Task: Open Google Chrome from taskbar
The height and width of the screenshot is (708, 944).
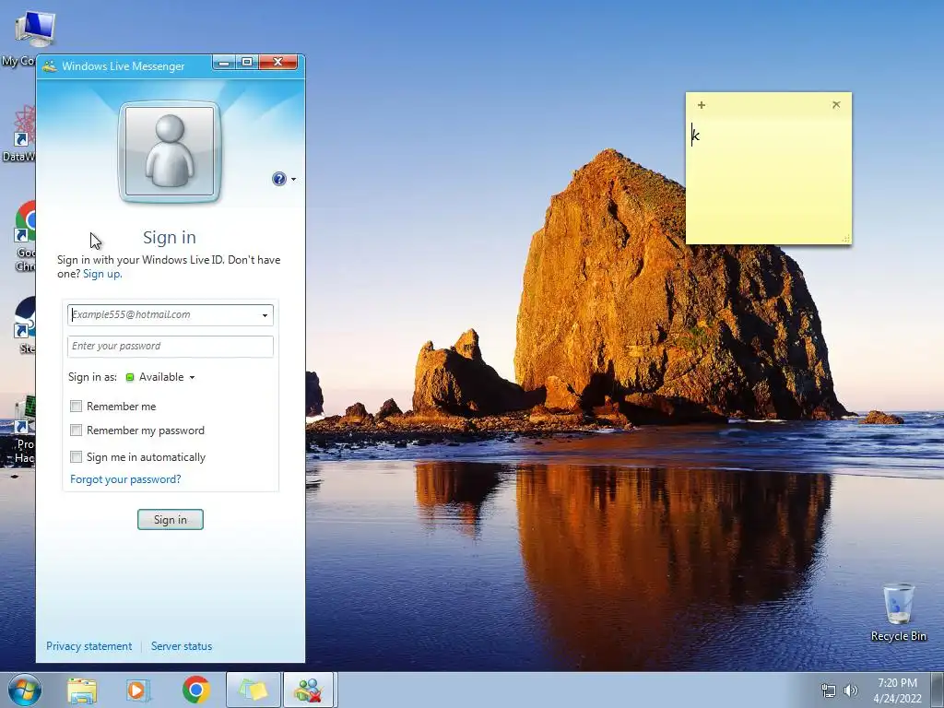Action: 195,690
